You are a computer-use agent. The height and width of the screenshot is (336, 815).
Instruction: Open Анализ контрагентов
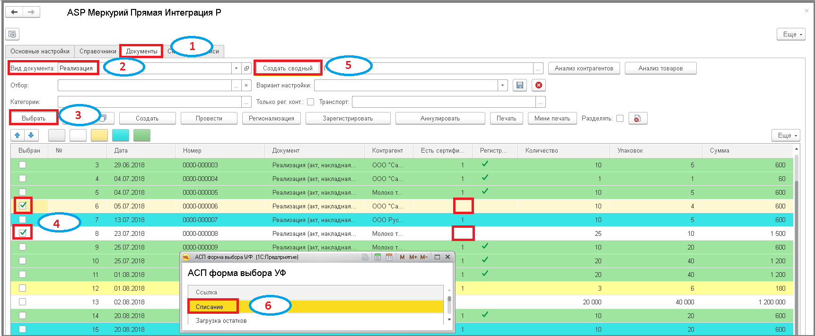point(584,68)
